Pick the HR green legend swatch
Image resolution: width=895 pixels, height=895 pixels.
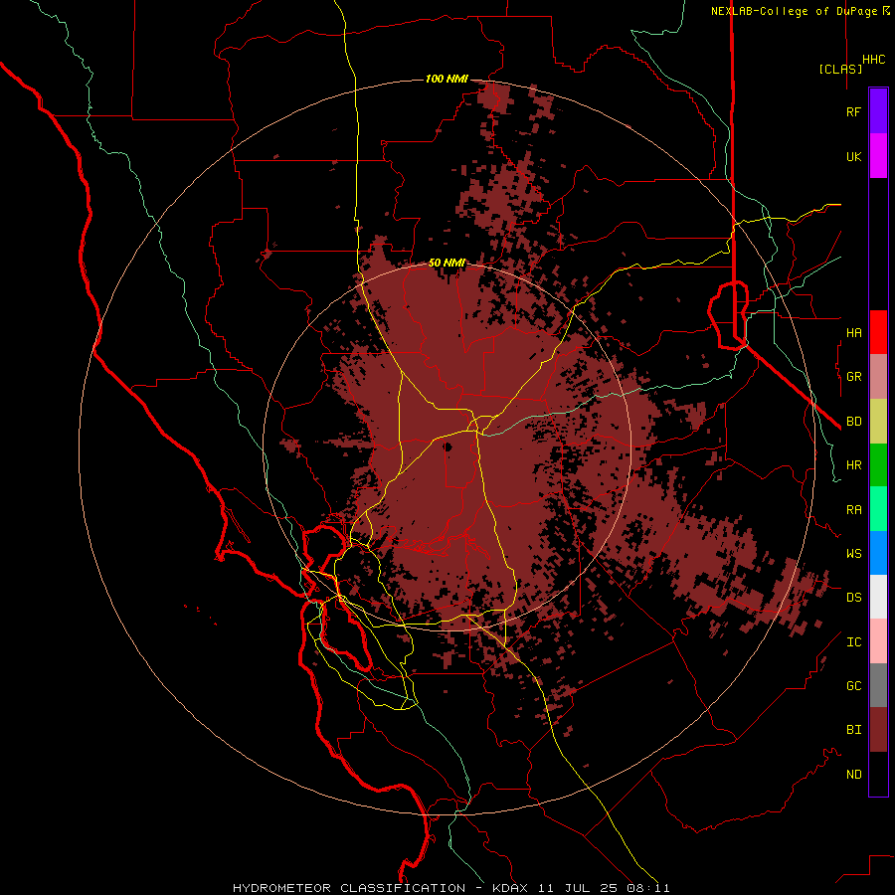878,465
